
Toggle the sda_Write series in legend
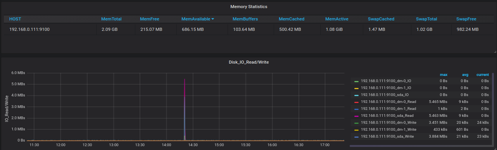(x=387, y=137)
